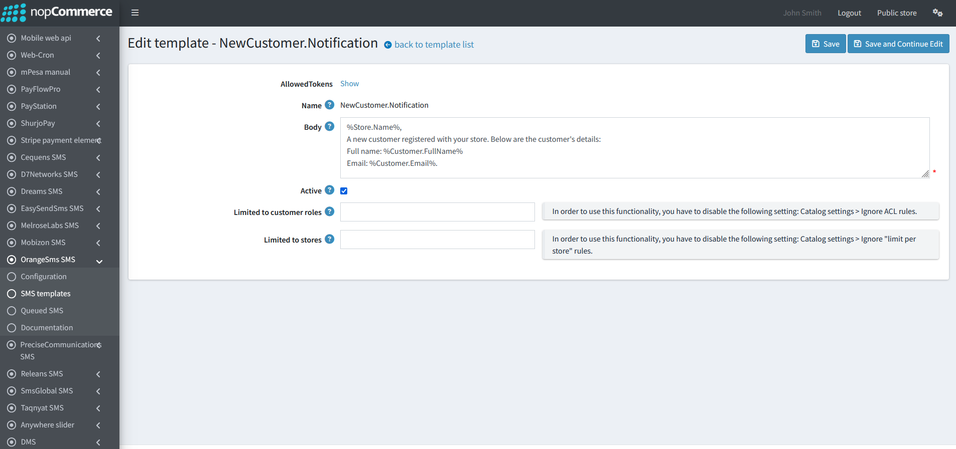Click the Stripe payment element icon

click(12, 140)
